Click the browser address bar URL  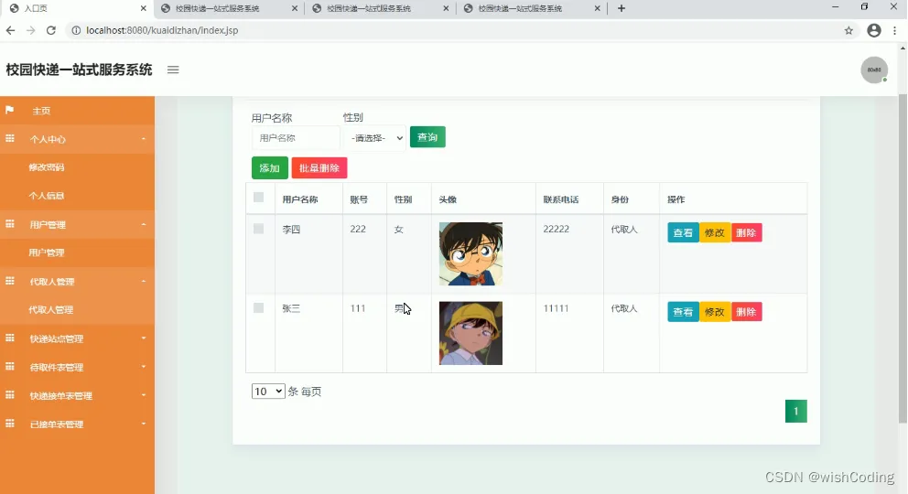pyautogui.click(x=162, y=30)
